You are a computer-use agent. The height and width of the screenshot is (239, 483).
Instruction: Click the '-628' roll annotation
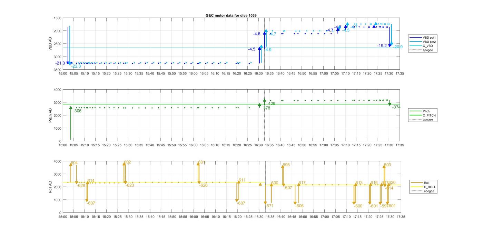[x=81, y=185]
